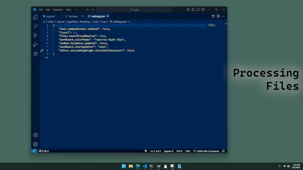
Task: Click the Tomorrow Night Blue theme value
Action: click(109, 40)
